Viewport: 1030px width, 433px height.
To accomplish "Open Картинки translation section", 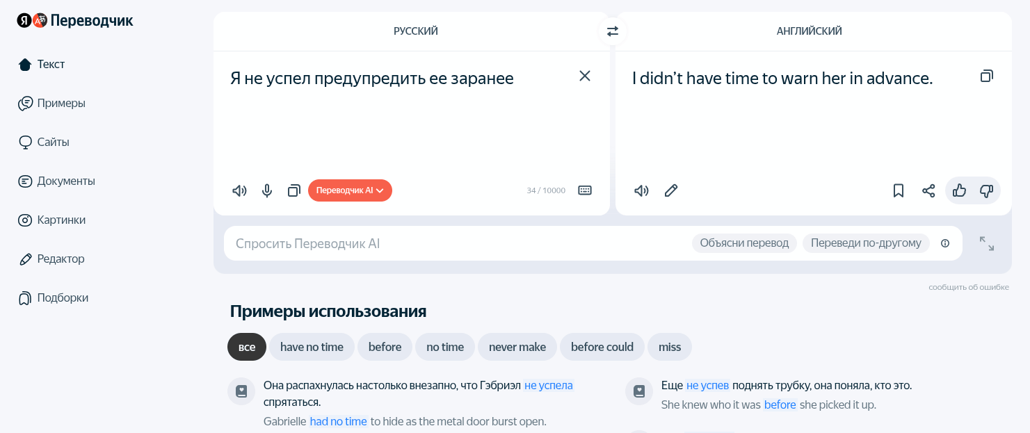I will pyautogui.click(x=52, y=220).
